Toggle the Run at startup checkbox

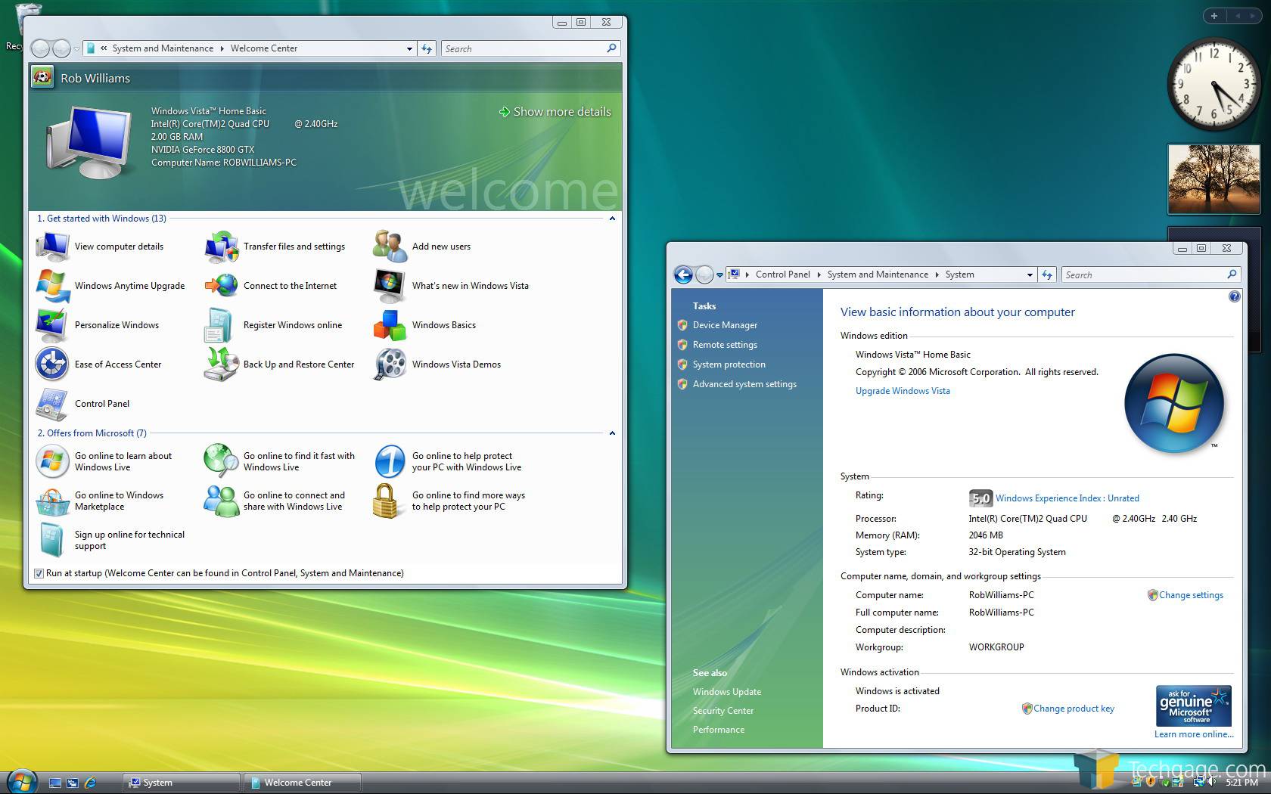tap(39, 573)
